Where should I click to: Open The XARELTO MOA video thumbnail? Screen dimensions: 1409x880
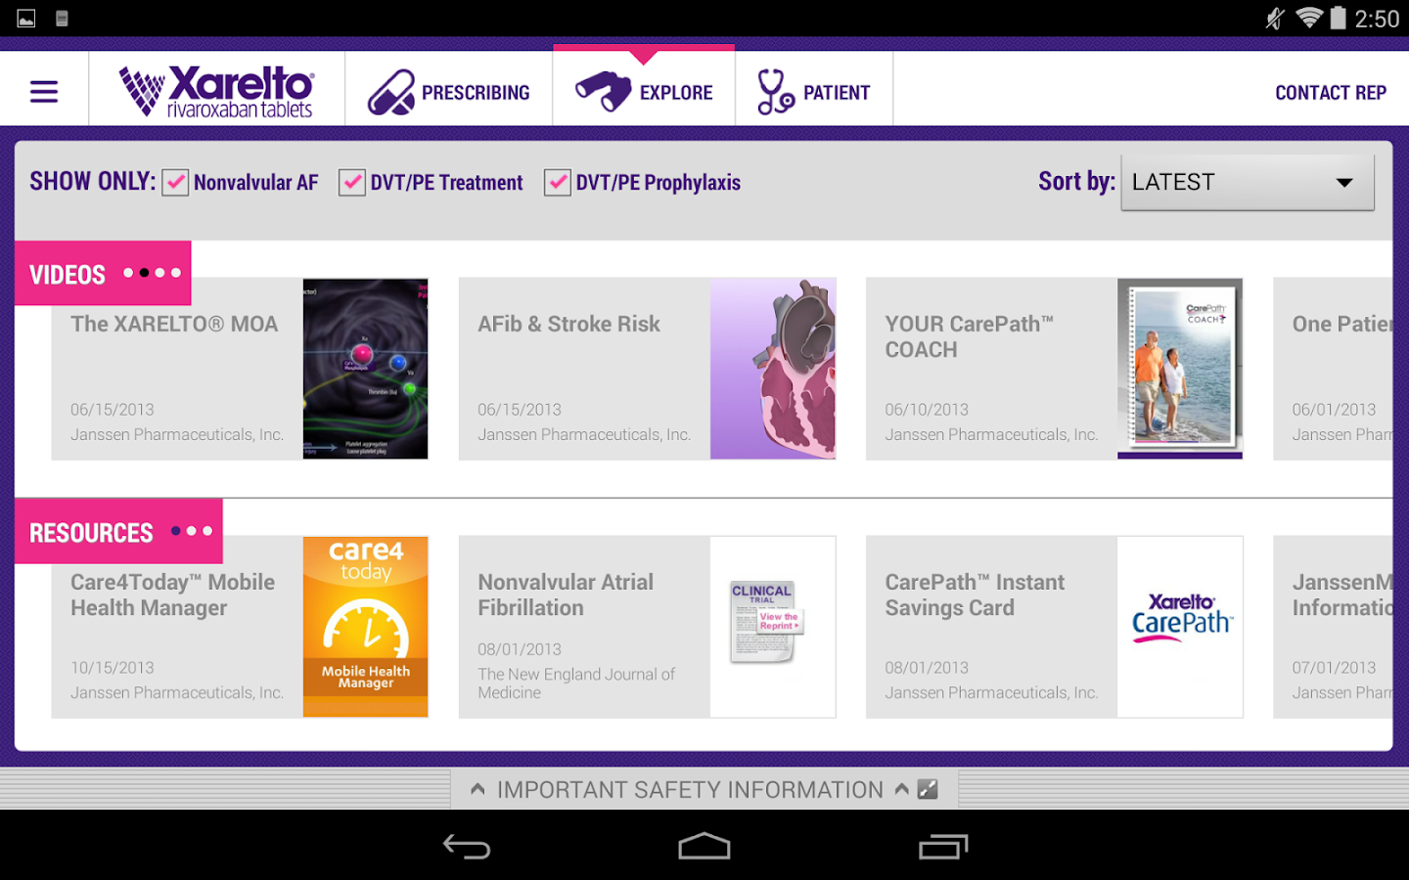pos(366,369)
